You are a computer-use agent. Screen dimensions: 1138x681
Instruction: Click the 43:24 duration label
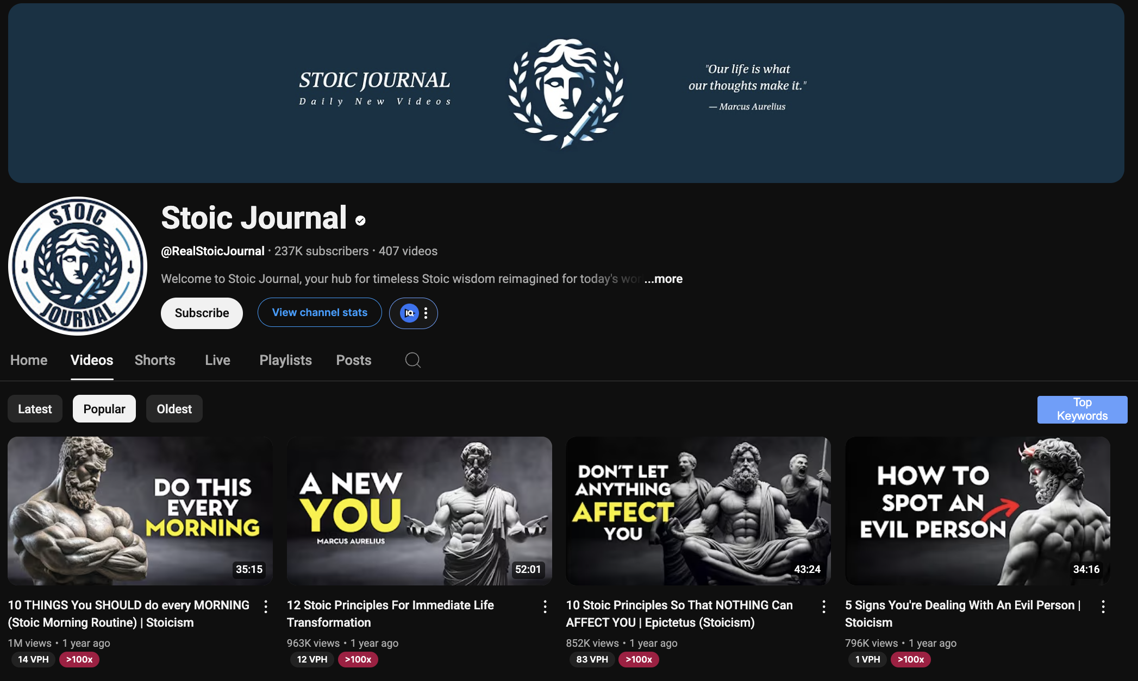tap(807, 569)
